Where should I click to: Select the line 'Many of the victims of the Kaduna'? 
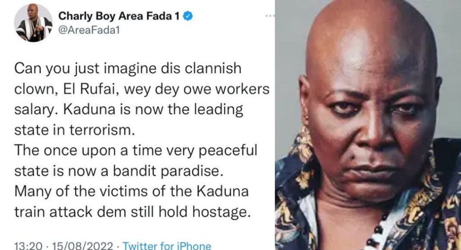pos(131,192)
